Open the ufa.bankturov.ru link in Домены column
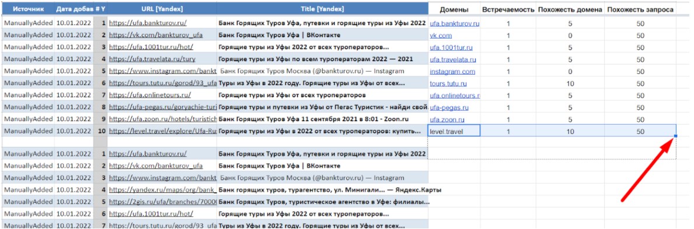Image resolution: width=694 pixels, height=229 pixels. click(454, 23)
